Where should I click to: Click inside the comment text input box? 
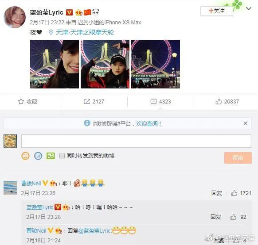tap(136, 141)
